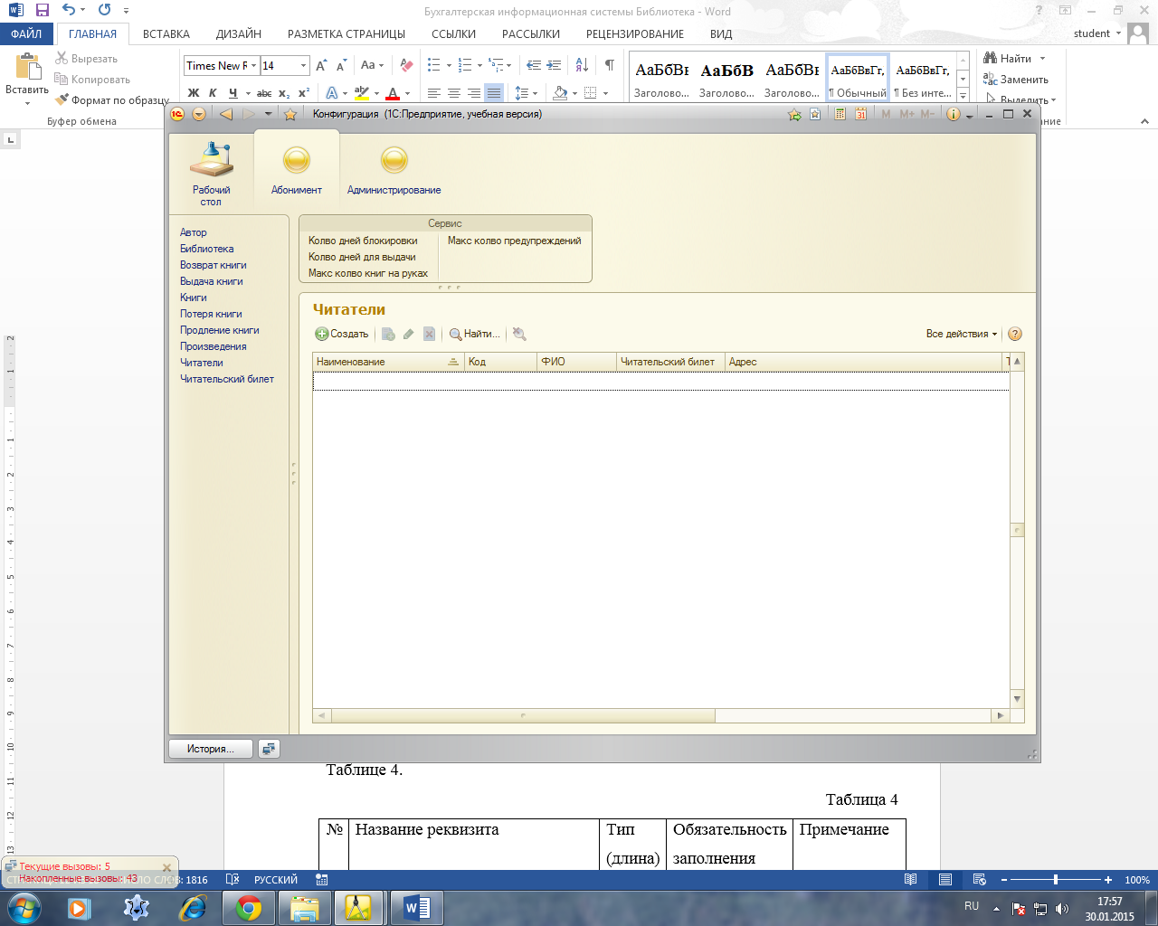Apply subscript in Word ribbon
This screenshot has height=926, width=1158.
point(284,93)
